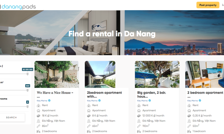This screenshot has width=224, height=134.
Task: Click the bedrooms slider handle at 5
Action: point(27,107)
